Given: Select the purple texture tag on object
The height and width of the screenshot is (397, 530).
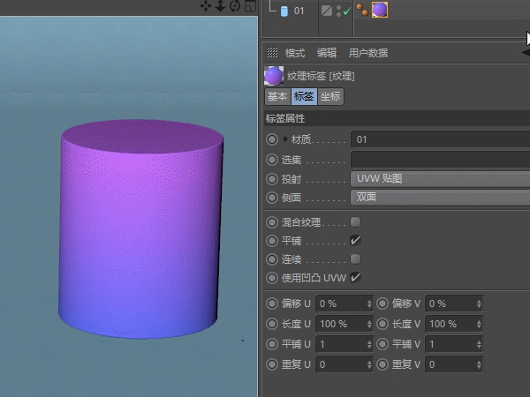Looking at the screenshot, I should coord(380,9).
